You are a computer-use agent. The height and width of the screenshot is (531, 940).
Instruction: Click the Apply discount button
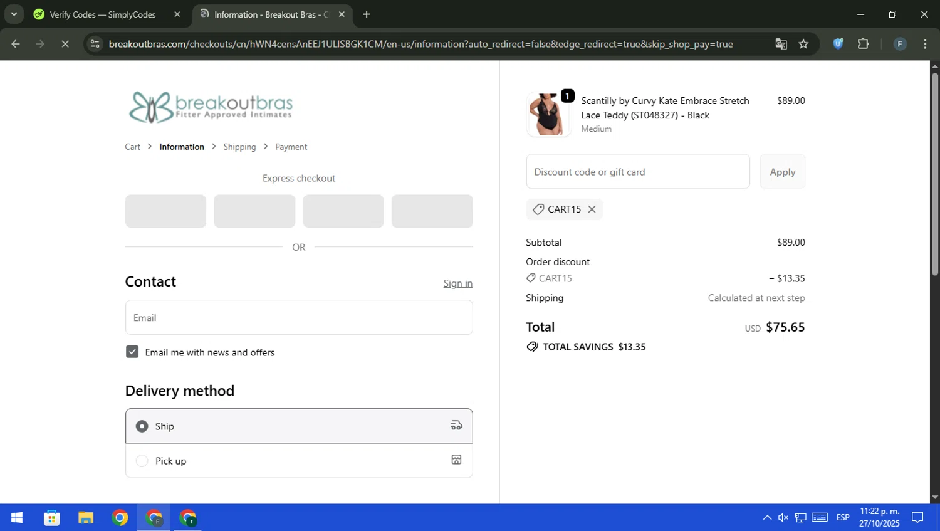pos(783,172)
